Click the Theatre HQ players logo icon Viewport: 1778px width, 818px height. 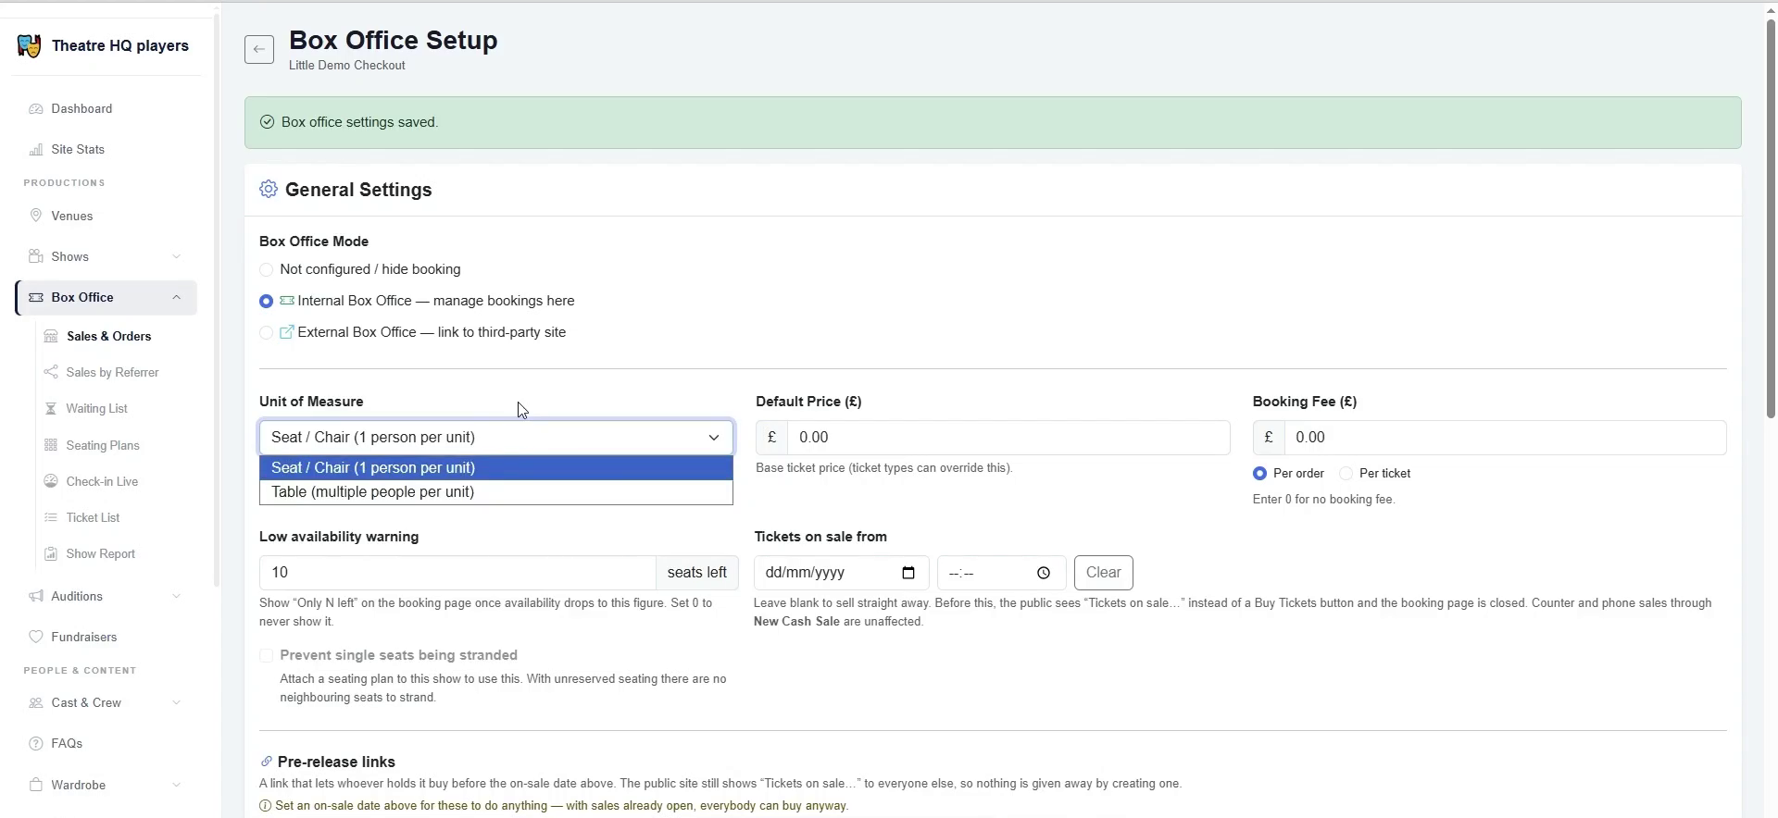(29, 45)
